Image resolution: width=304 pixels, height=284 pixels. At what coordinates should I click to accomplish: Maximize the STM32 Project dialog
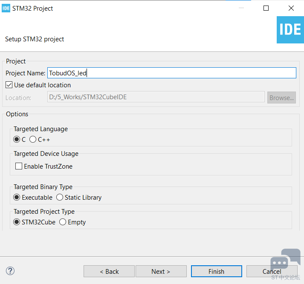pyautogui.click(x=266, y=8)
